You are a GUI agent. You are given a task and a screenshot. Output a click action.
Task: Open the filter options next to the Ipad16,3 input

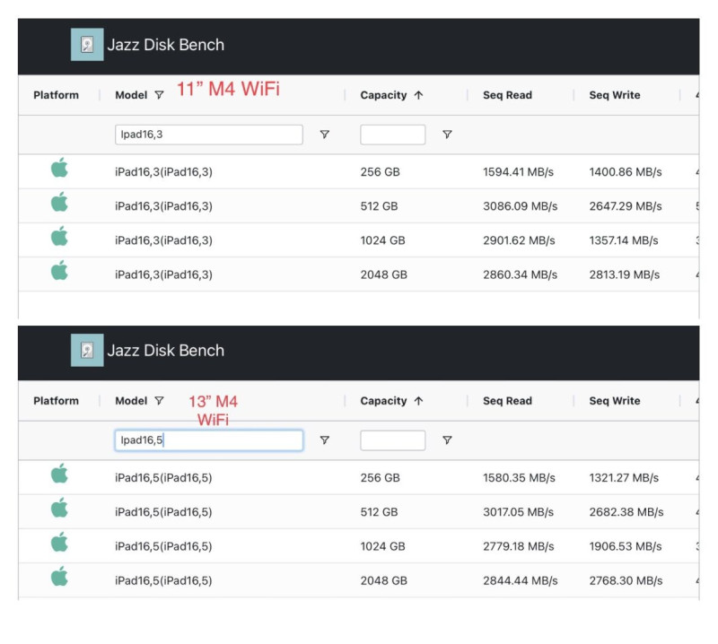(x=324, y=135)
